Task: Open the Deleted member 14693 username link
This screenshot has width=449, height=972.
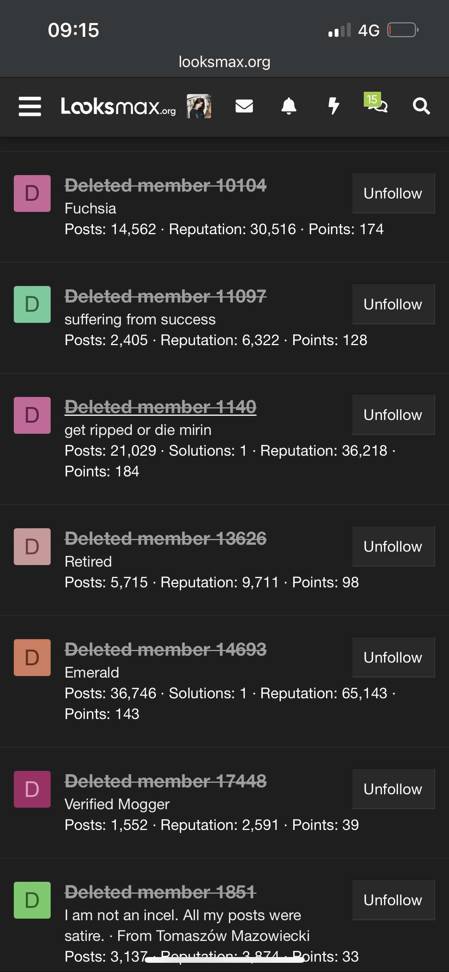Action: point(165,650)
